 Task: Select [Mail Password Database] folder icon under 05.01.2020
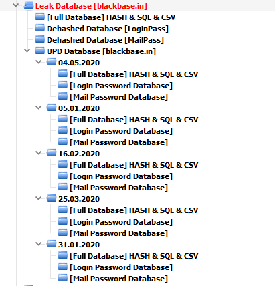(63, 142)
